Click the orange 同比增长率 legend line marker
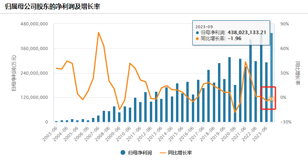 [163, 153]
